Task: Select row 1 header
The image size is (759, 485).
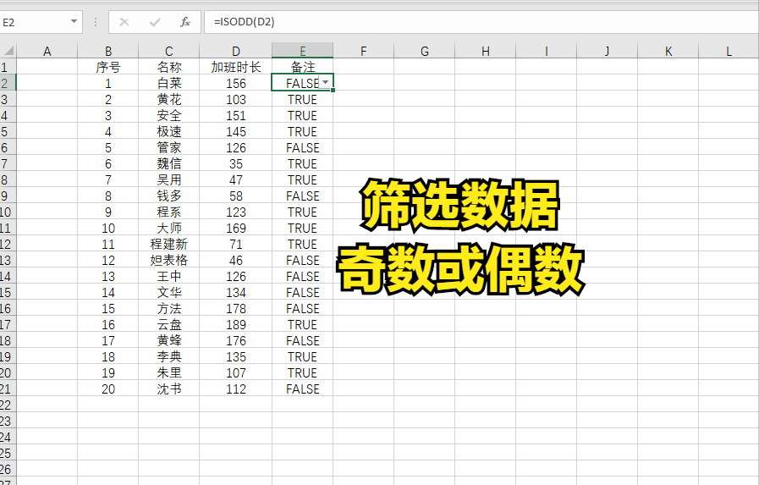Action: [x=8, y=67]
